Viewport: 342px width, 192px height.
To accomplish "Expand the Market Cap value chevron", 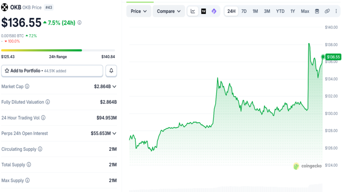I will coord(114,87).
